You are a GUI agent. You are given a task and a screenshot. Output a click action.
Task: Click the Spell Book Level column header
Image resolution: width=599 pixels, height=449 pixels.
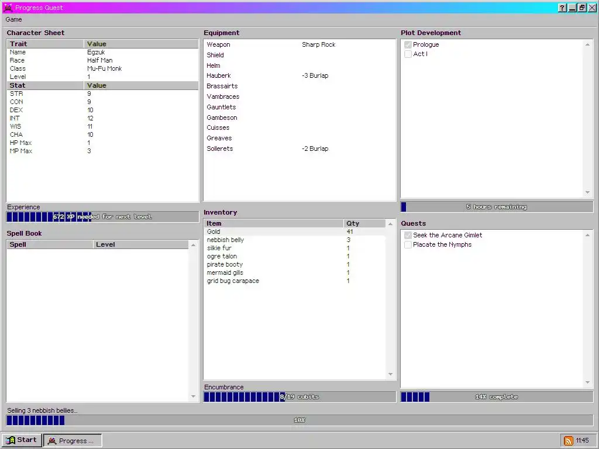tap(140, 245)
